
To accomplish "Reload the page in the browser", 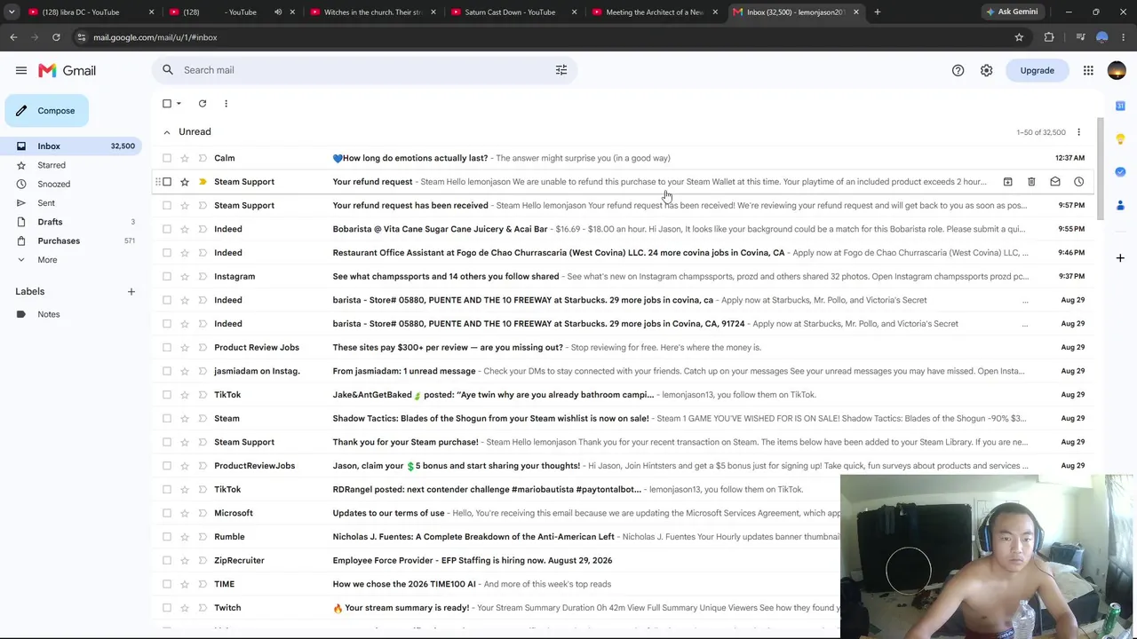I will tap(56, 37).
